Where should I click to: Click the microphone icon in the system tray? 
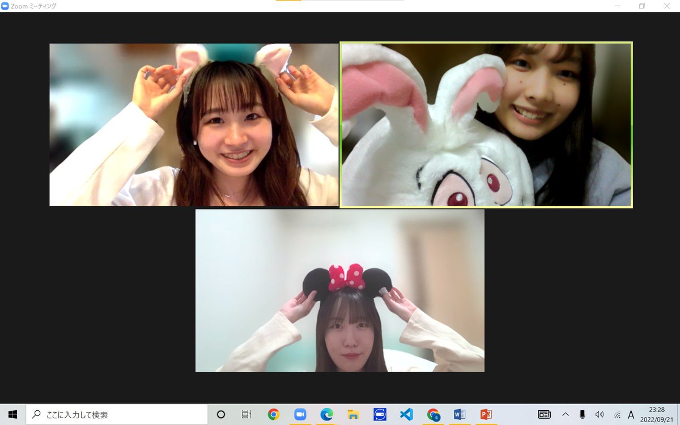(582, 414)
